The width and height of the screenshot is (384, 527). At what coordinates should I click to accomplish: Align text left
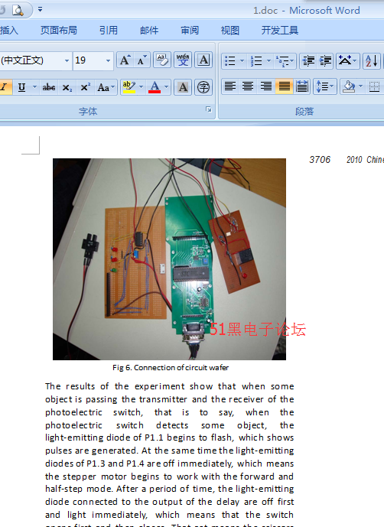(230, 87)
